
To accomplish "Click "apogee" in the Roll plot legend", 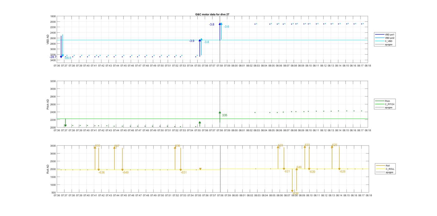I will pyautogui.click(x=385, y=172).
